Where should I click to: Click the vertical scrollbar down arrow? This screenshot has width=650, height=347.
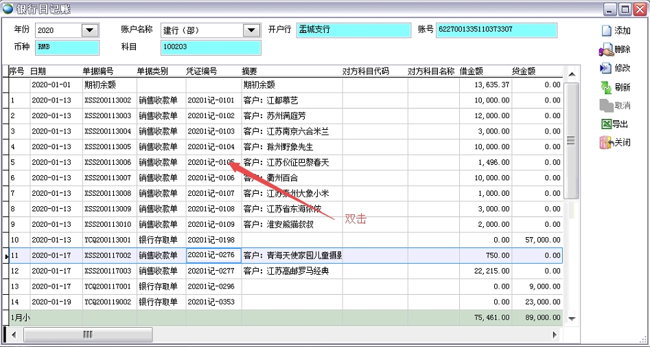click(x=569, y=319)
